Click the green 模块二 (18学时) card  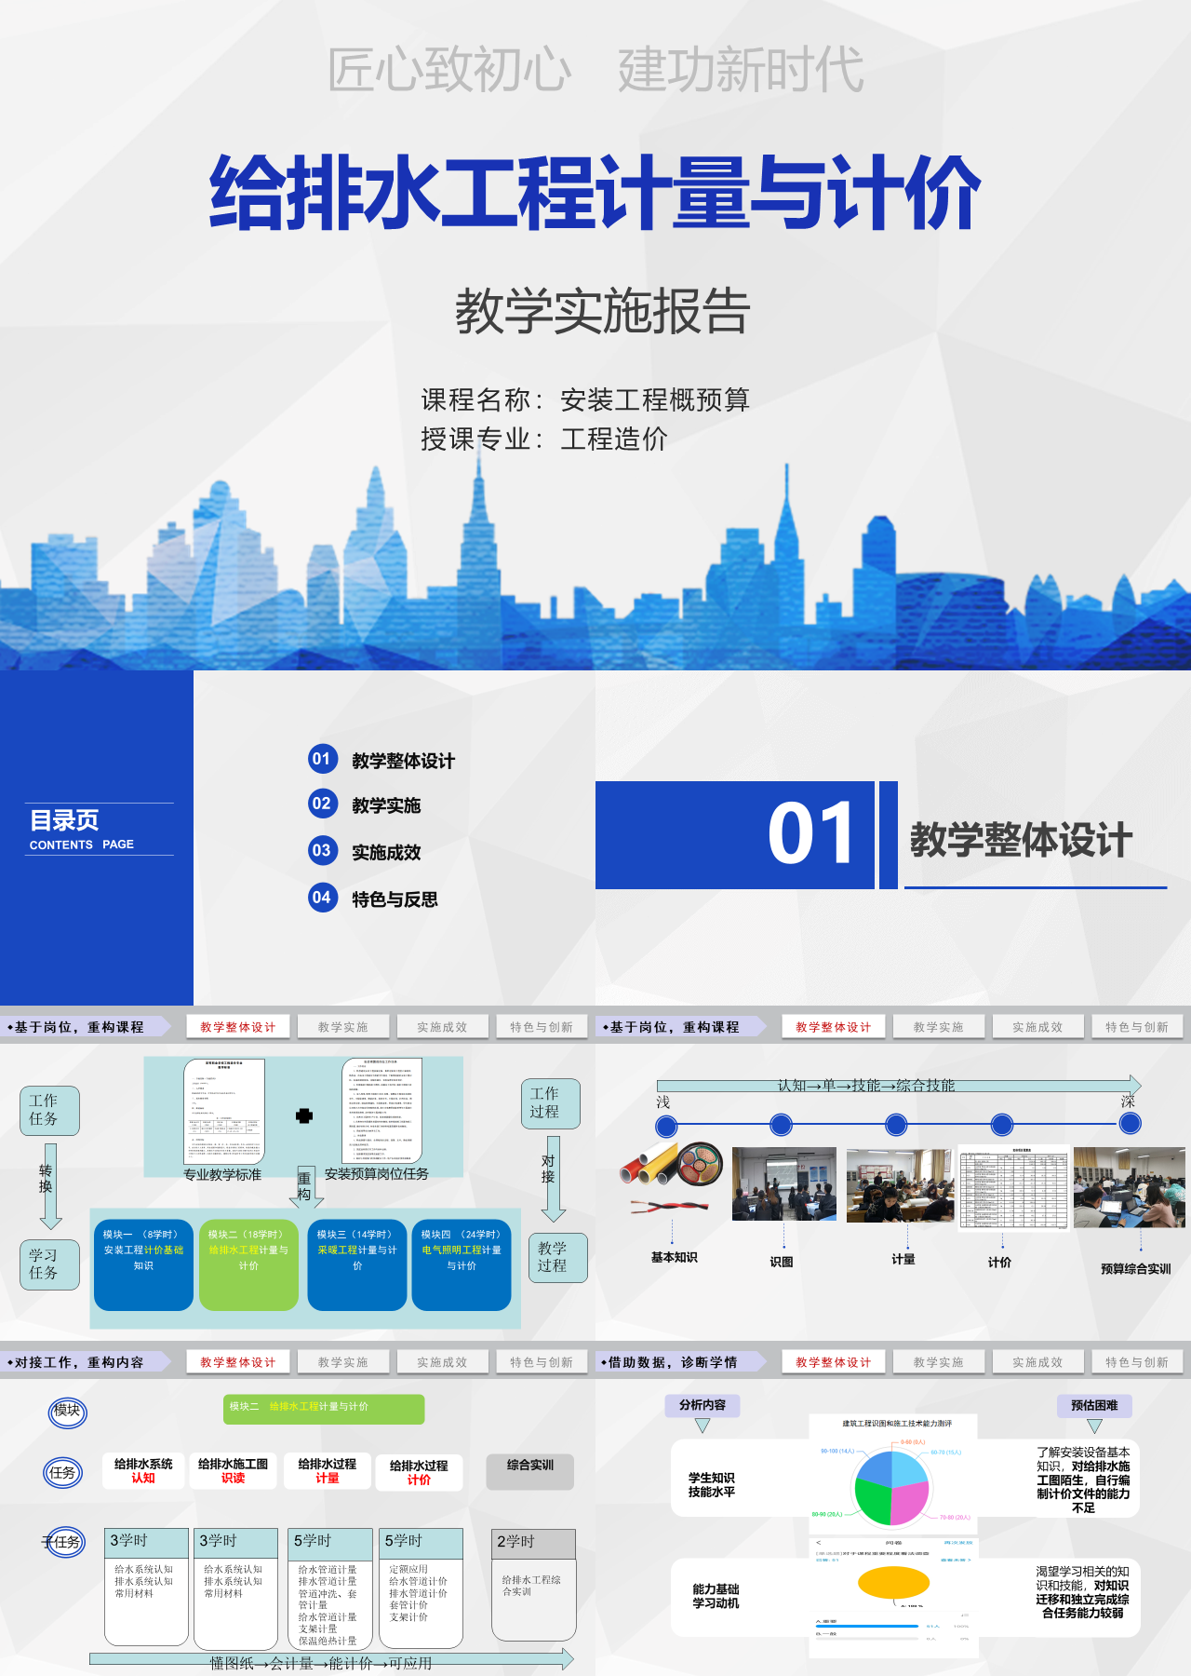coord(248,1265)
